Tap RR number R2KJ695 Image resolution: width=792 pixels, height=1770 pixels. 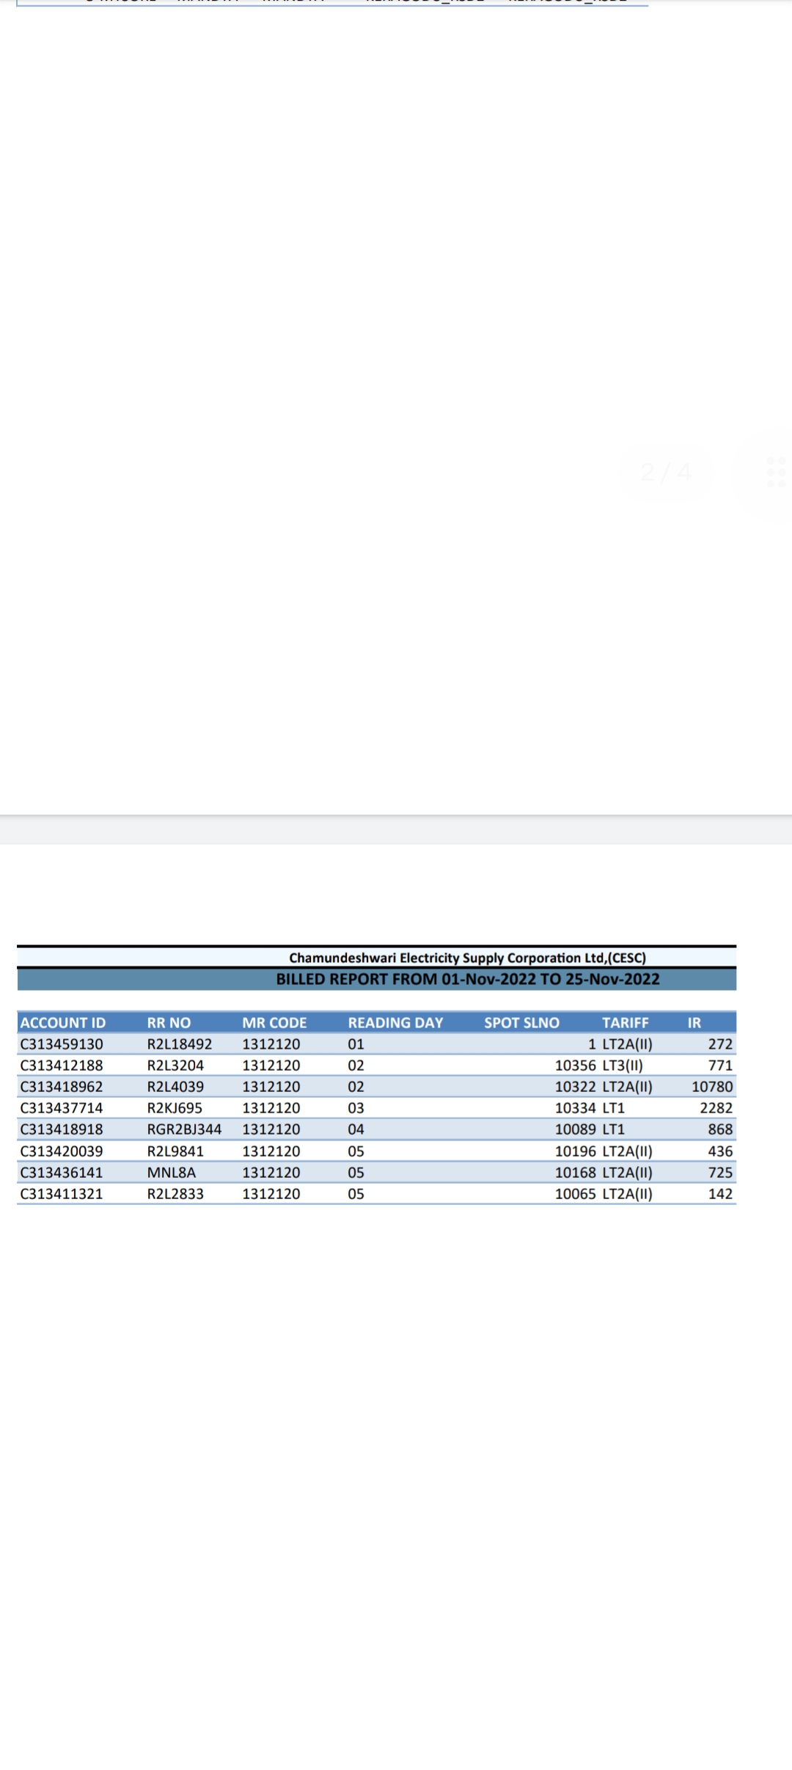(x=175, y=1107)
